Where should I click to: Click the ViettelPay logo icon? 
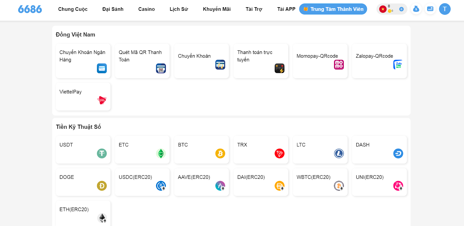point(102,100)
